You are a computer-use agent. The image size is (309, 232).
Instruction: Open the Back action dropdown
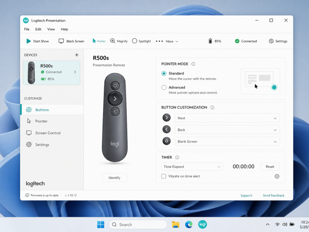point(227,130)
